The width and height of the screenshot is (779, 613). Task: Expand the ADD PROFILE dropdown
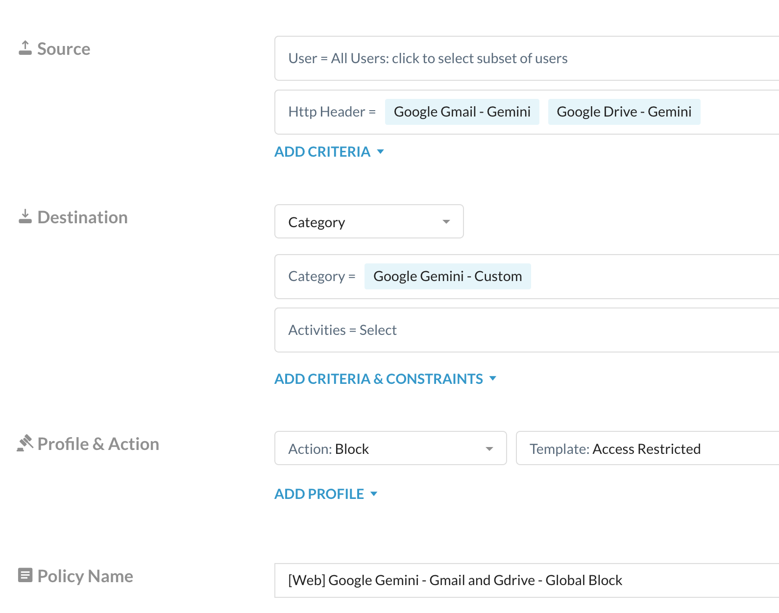pos(326,494)
